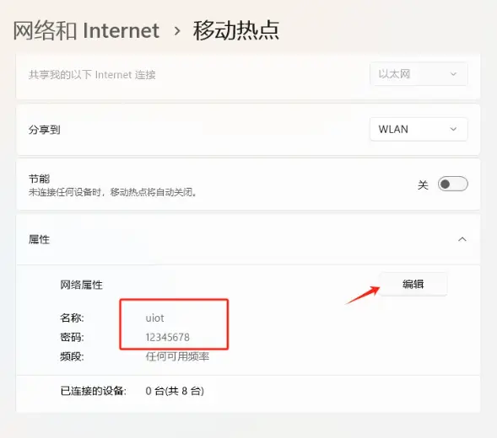
Task: Select the connected devices count 0 台(共 8 台)
Action: (x=175, y=391)
